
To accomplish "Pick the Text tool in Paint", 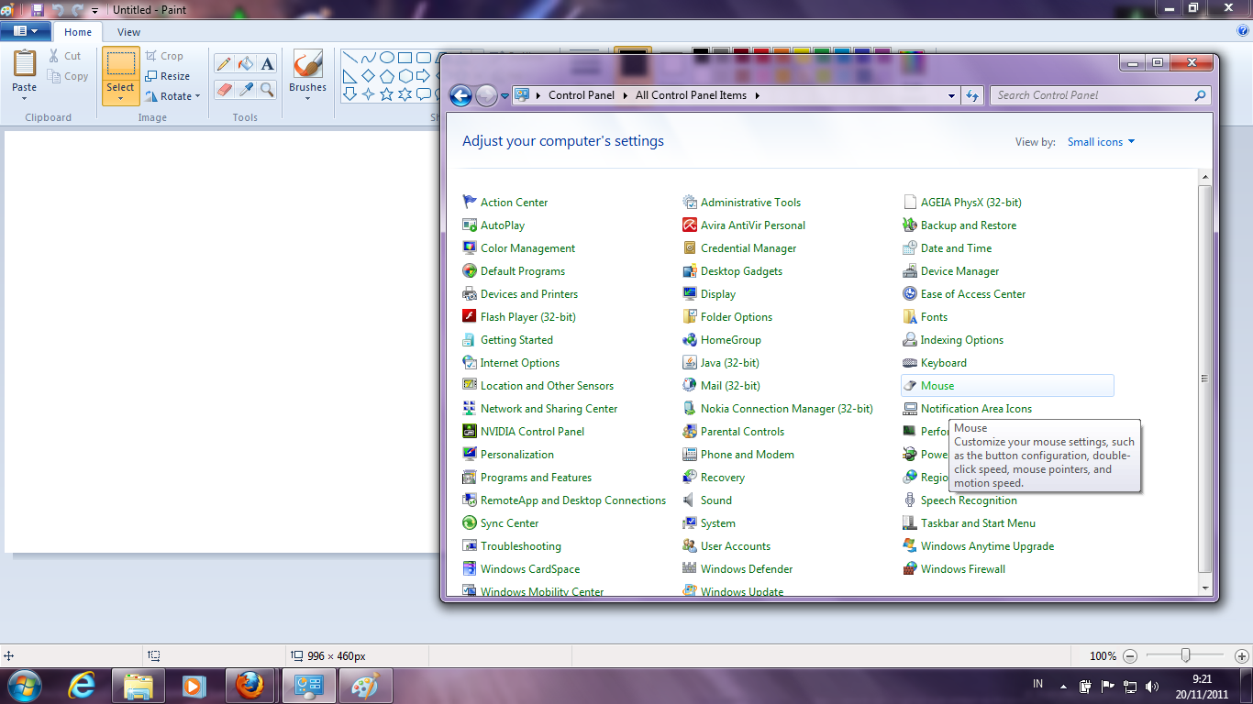I will coord(267,64).
